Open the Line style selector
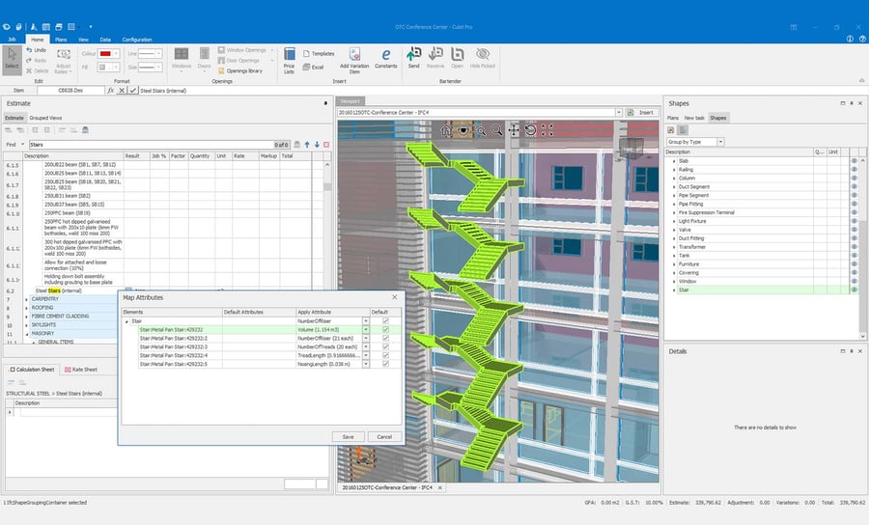 click(x=151, y=54)
